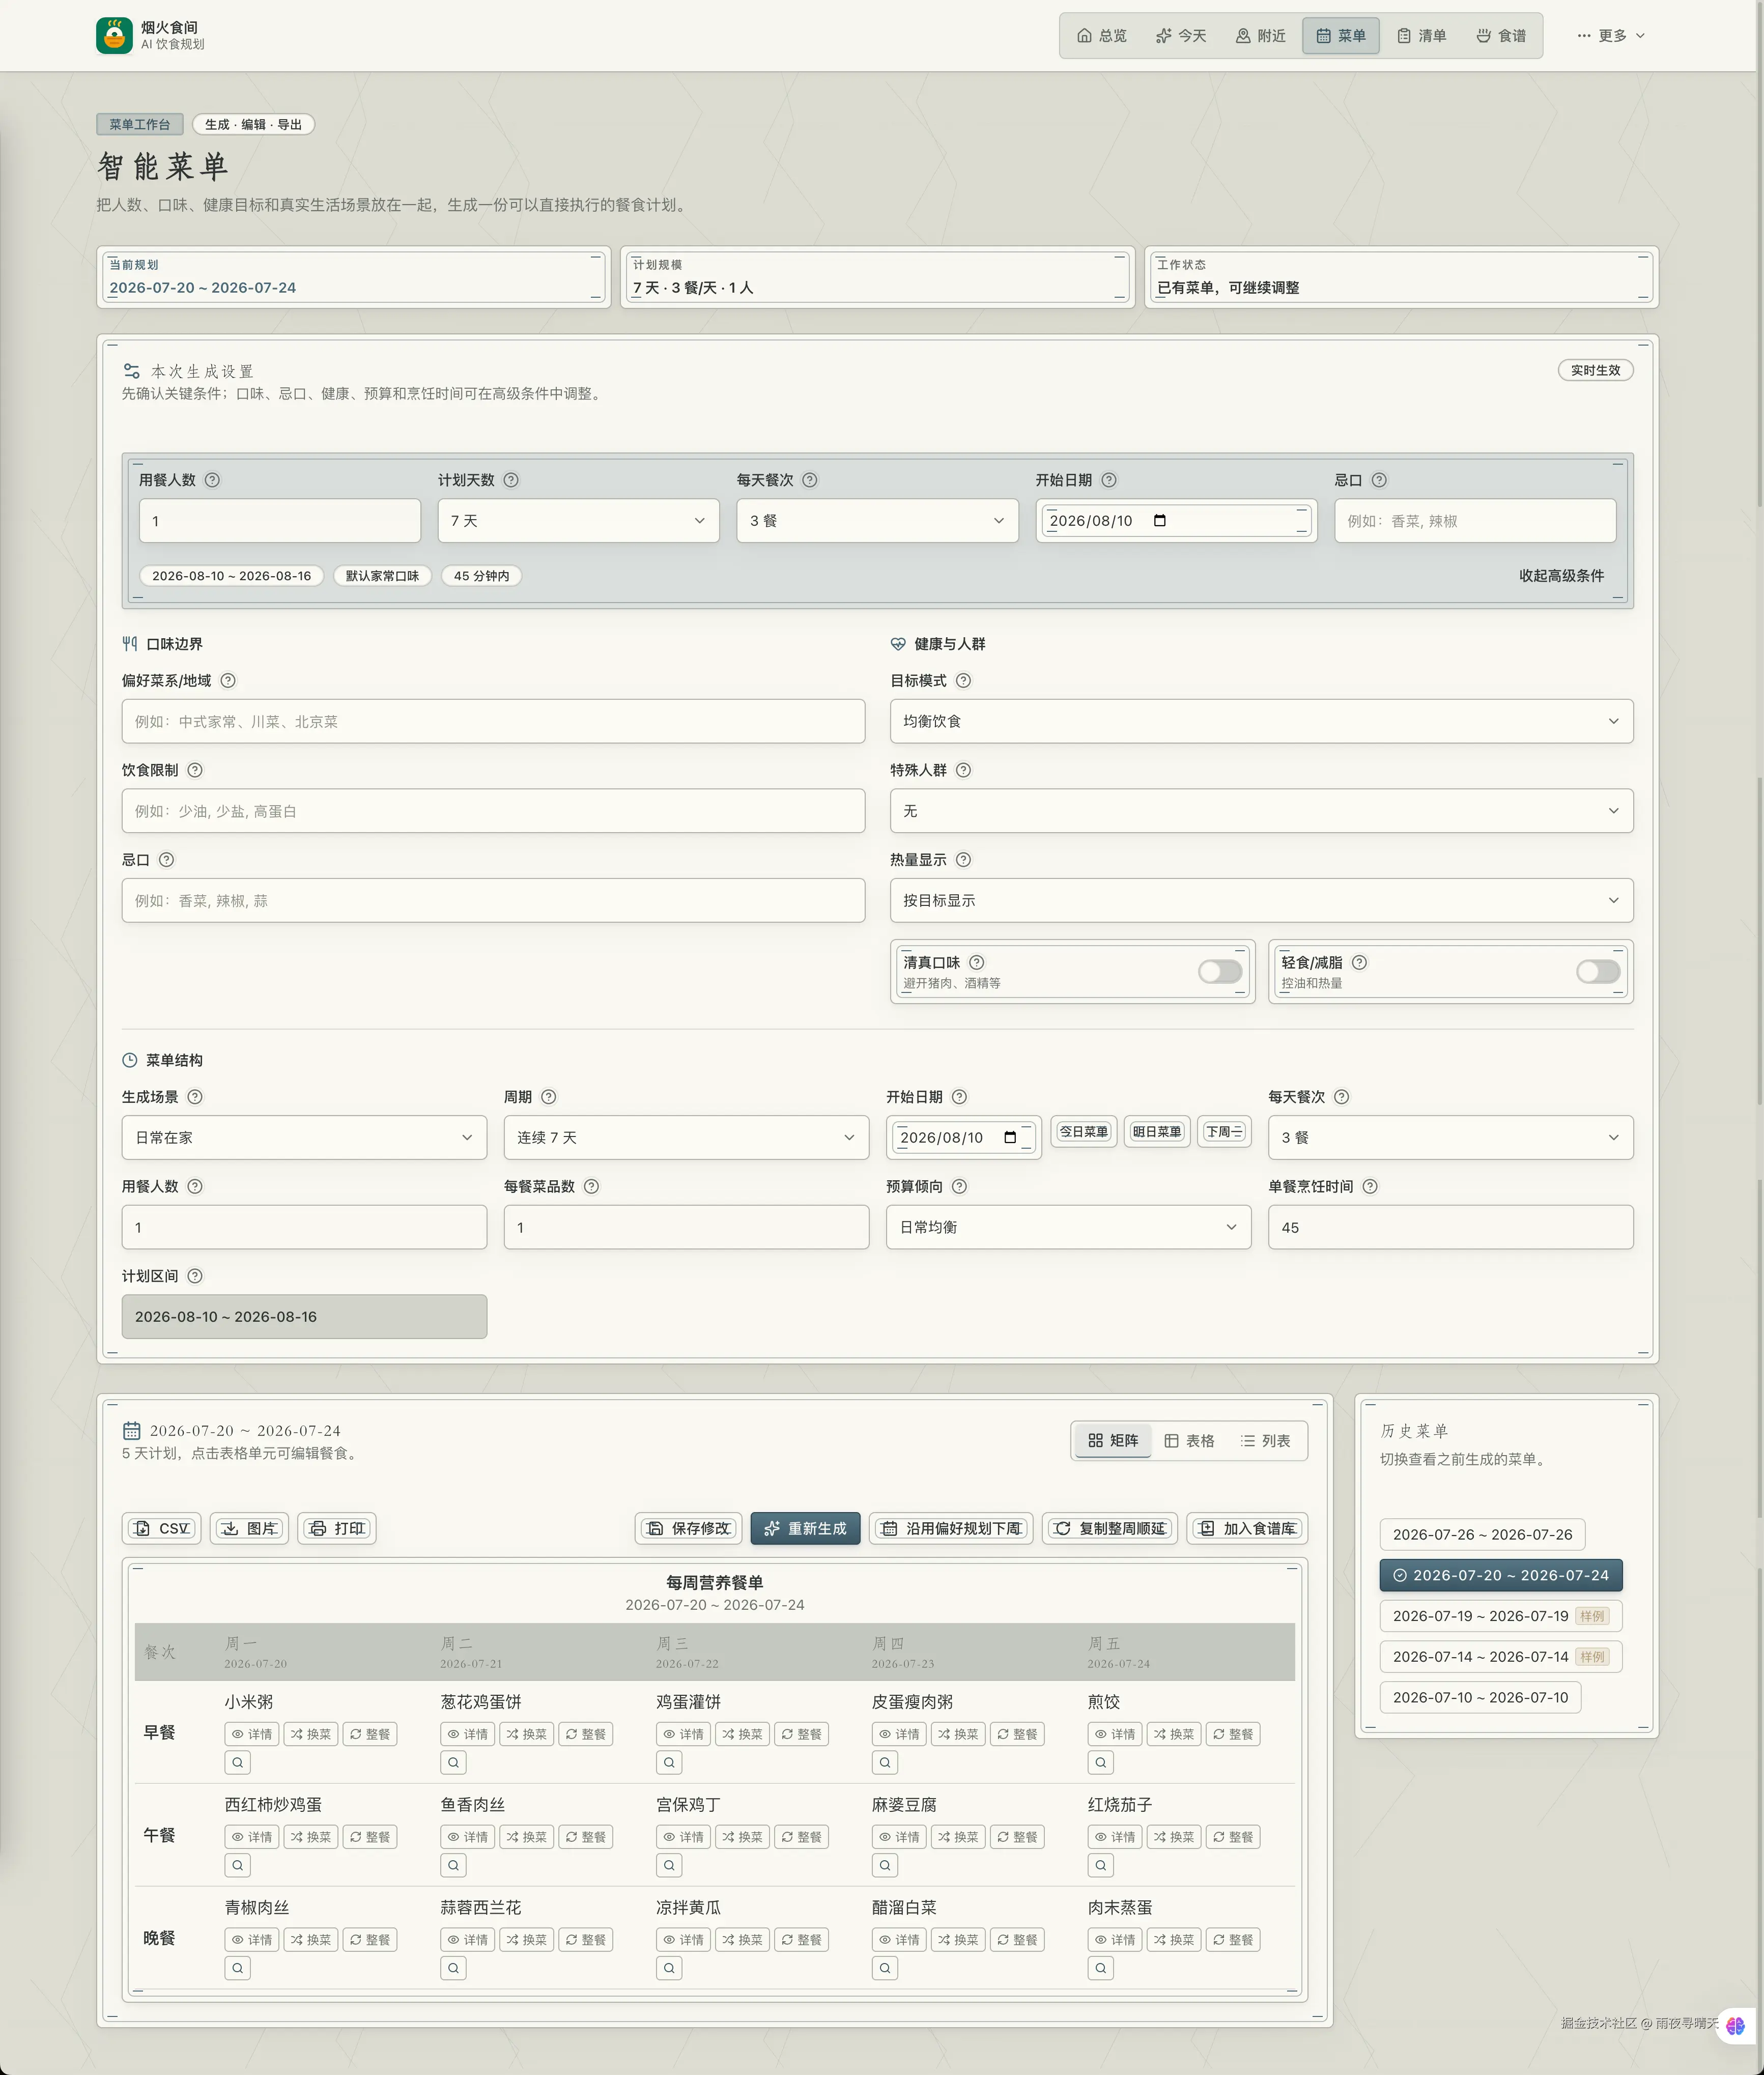Screen dimensions: 1764x2075
Task: Toggle the 轻食/减脂 switch
Action: point(1598,972)
